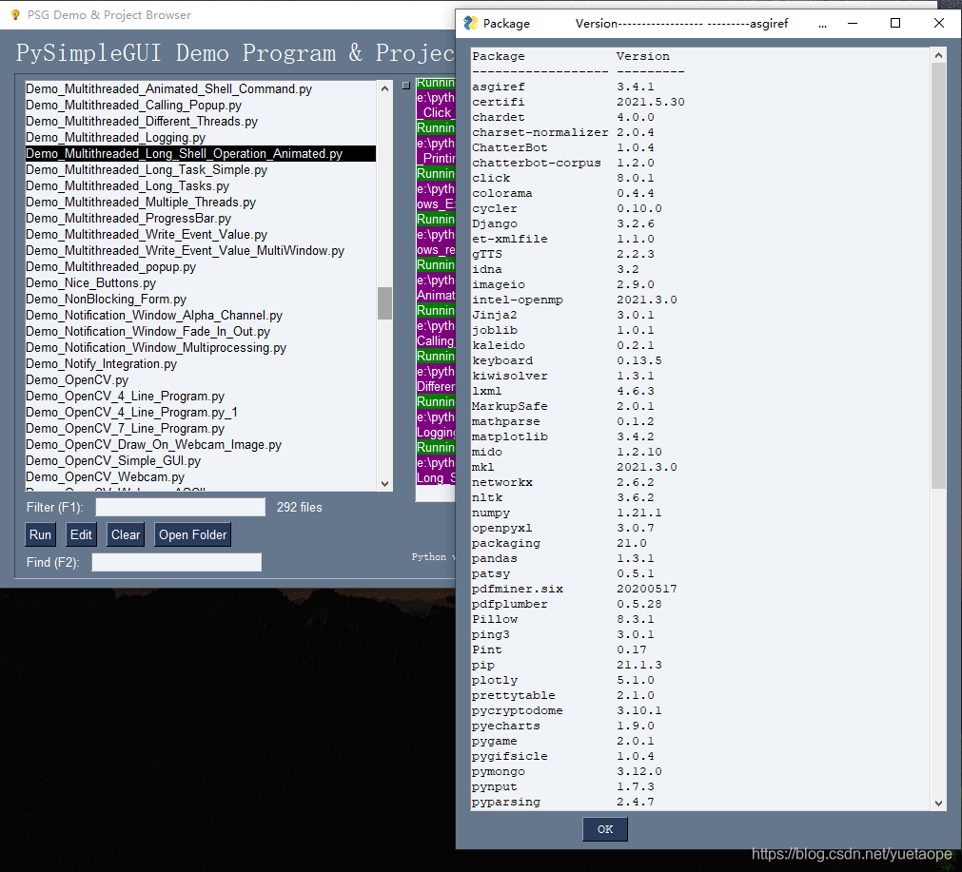962x872 pixels.
Task: Click the pandas package row
Action: coord(562,558)
